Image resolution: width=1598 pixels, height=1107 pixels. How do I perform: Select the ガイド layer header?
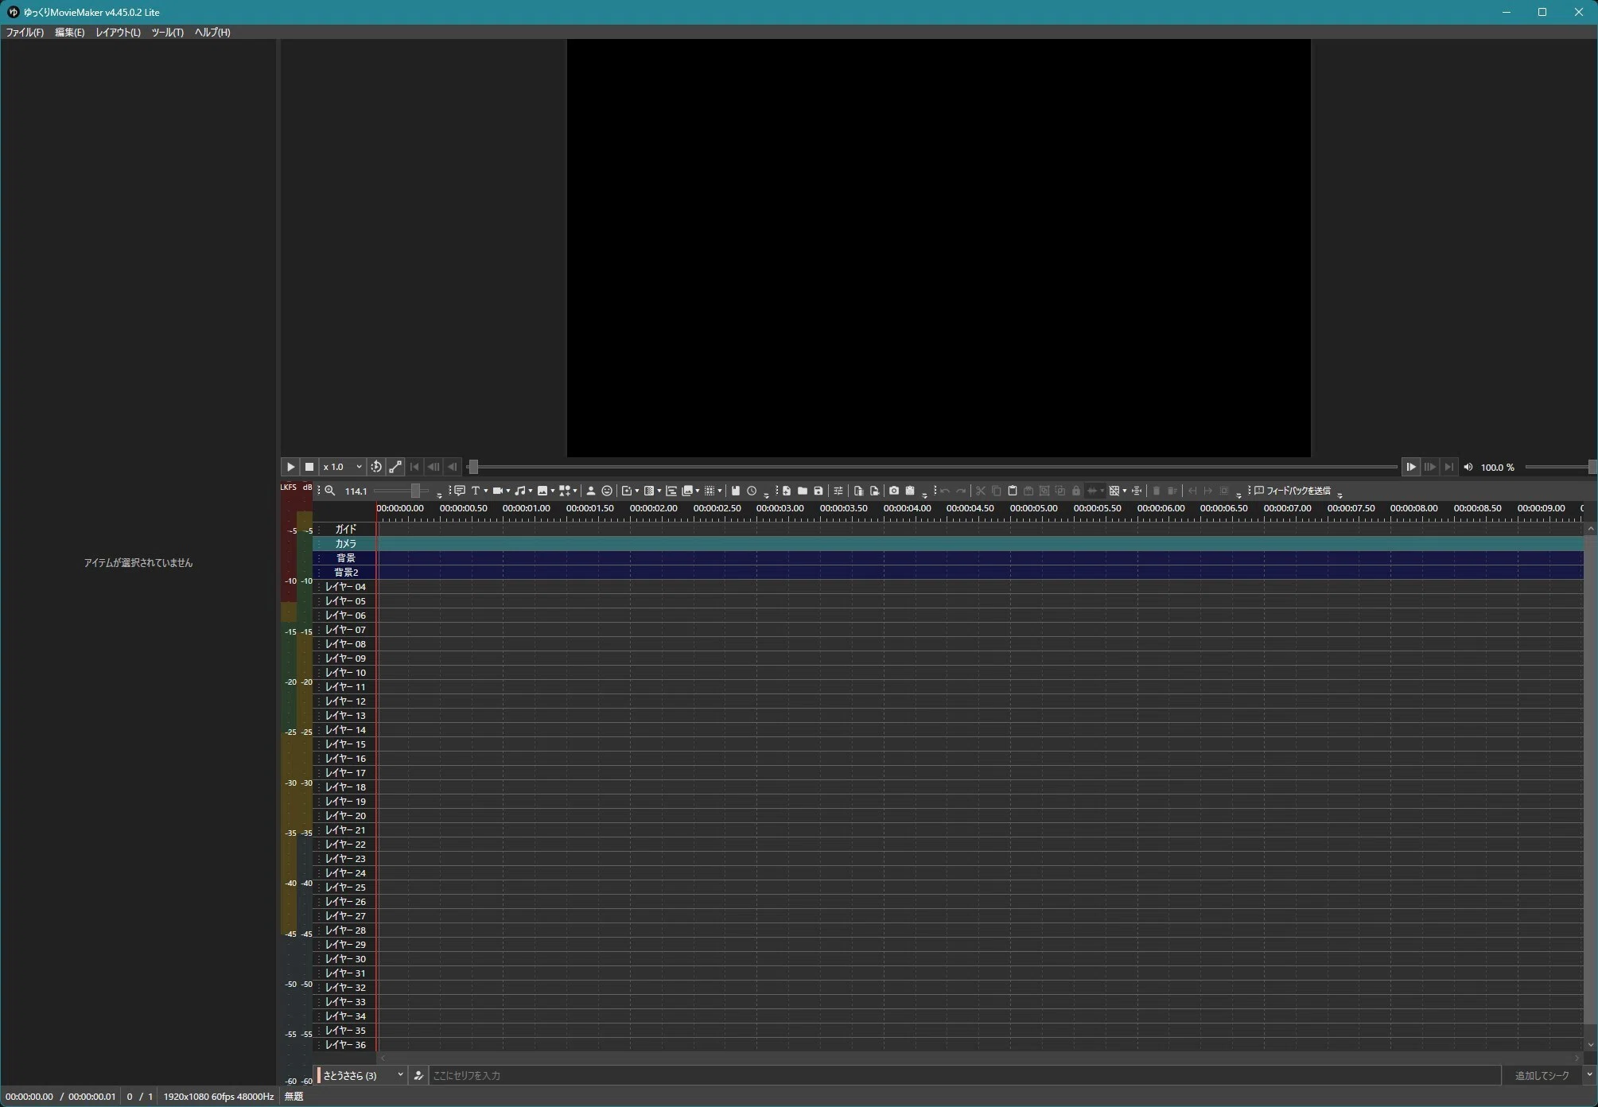pos(345,529)
